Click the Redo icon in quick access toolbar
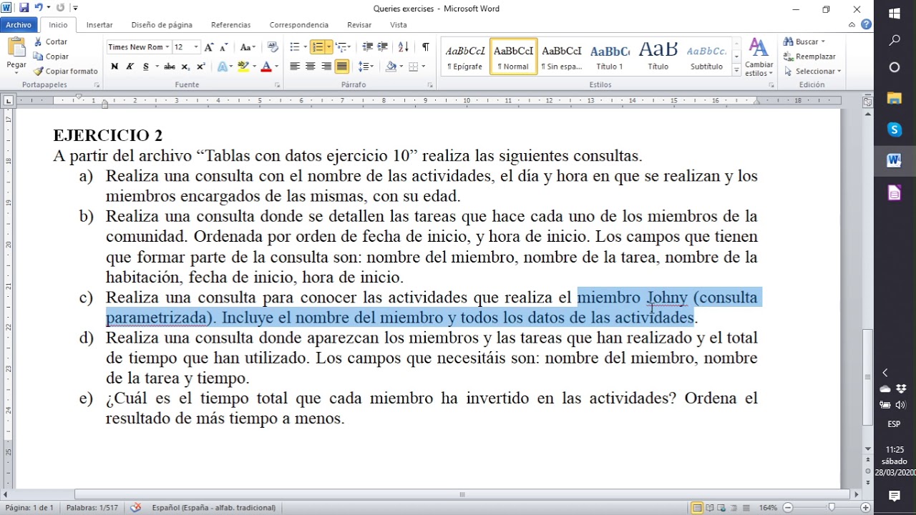Image resolution: width=916 pixels, height=515 pixels. point(60,8)
